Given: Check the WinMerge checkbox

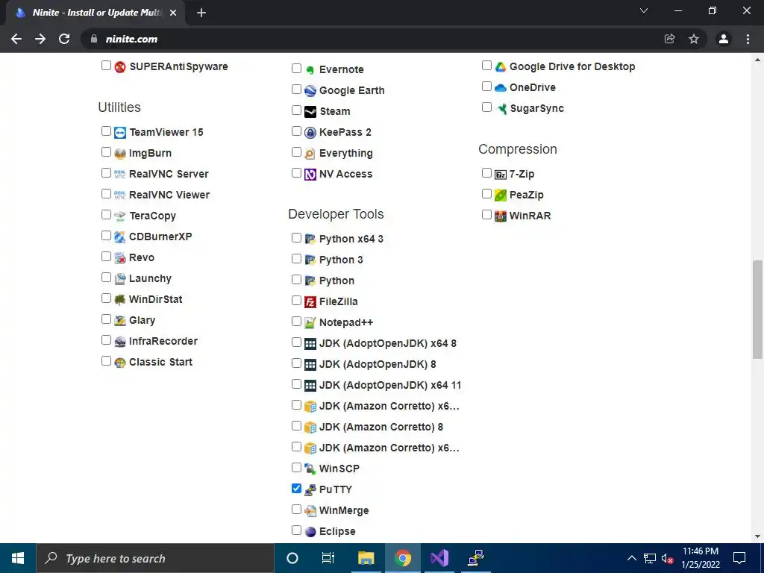Looking at the screenshot, I should [296, 509].
